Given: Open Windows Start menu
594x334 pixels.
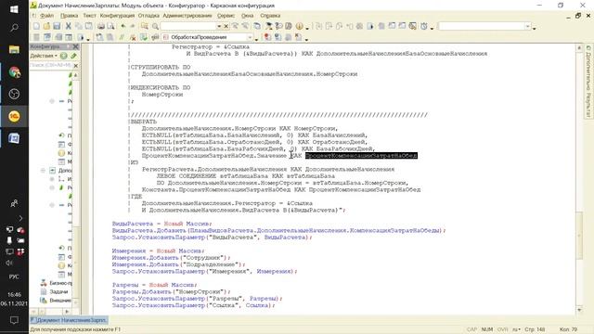Looking at the screenshot, I should (x=15, y=8).
